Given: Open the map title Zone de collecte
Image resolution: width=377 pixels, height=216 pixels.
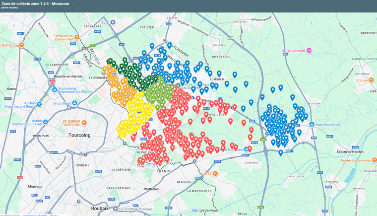Looking at the screenshot, I should click(35, 3).
